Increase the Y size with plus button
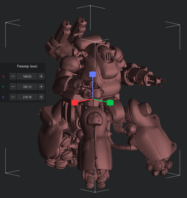The image size is (187, 198). (x=41, y=87)
